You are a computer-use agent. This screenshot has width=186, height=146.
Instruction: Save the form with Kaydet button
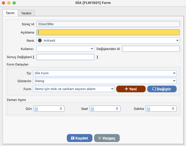(x=79, y=138)
